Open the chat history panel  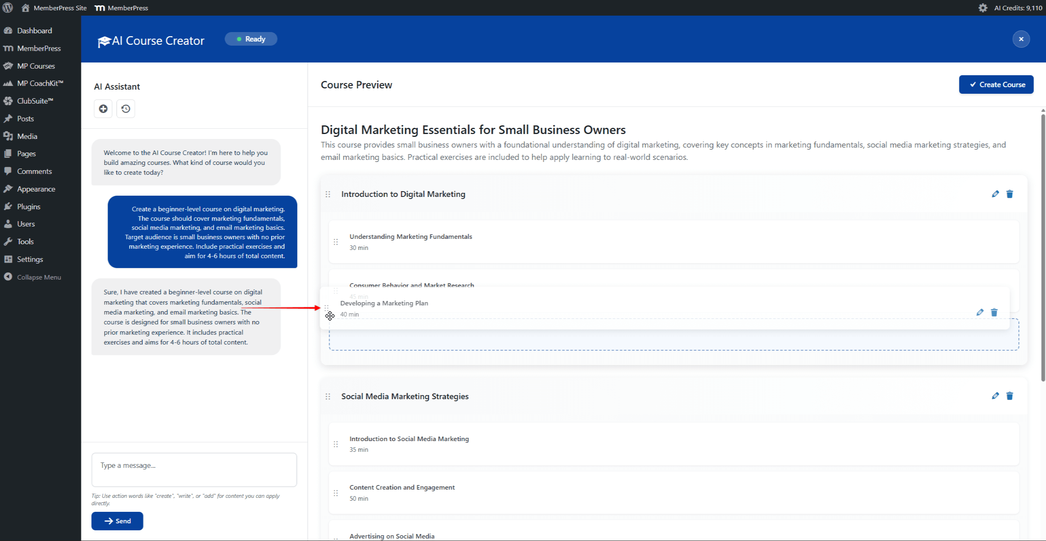(126, 109)
